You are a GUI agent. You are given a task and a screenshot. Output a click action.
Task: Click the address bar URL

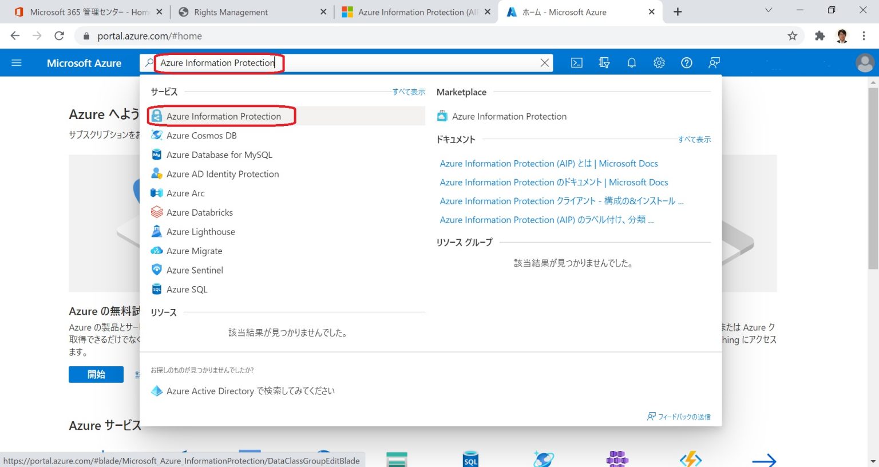click(x=149, y=36)
